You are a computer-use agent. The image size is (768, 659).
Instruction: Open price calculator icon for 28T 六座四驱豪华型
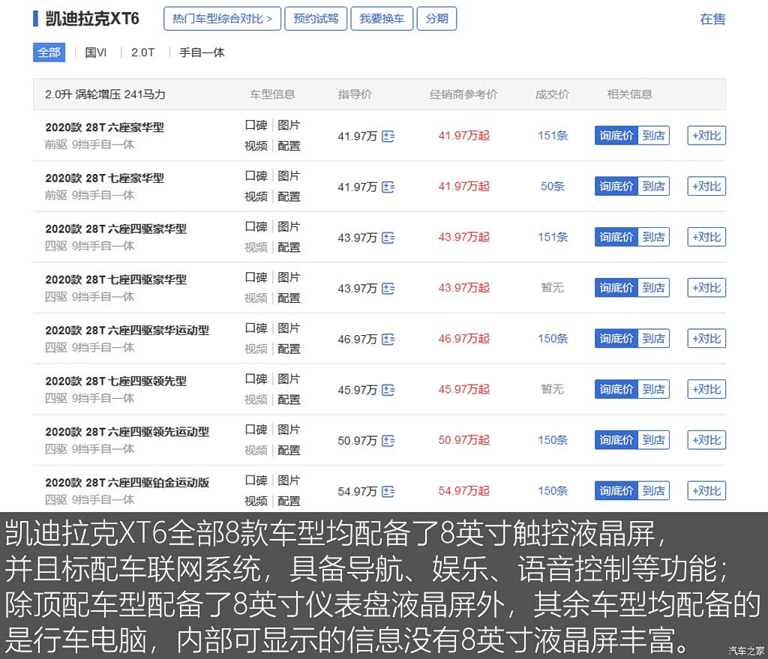point(388,238)
